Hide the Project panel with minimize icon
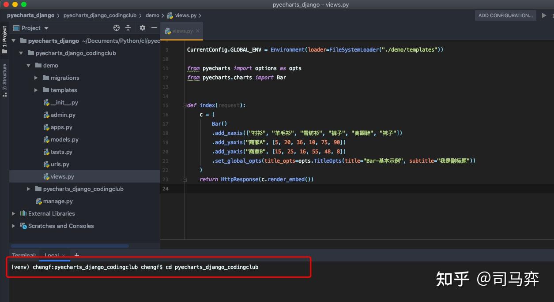Viewport: 554px width, 302px height. coord(154,28)
